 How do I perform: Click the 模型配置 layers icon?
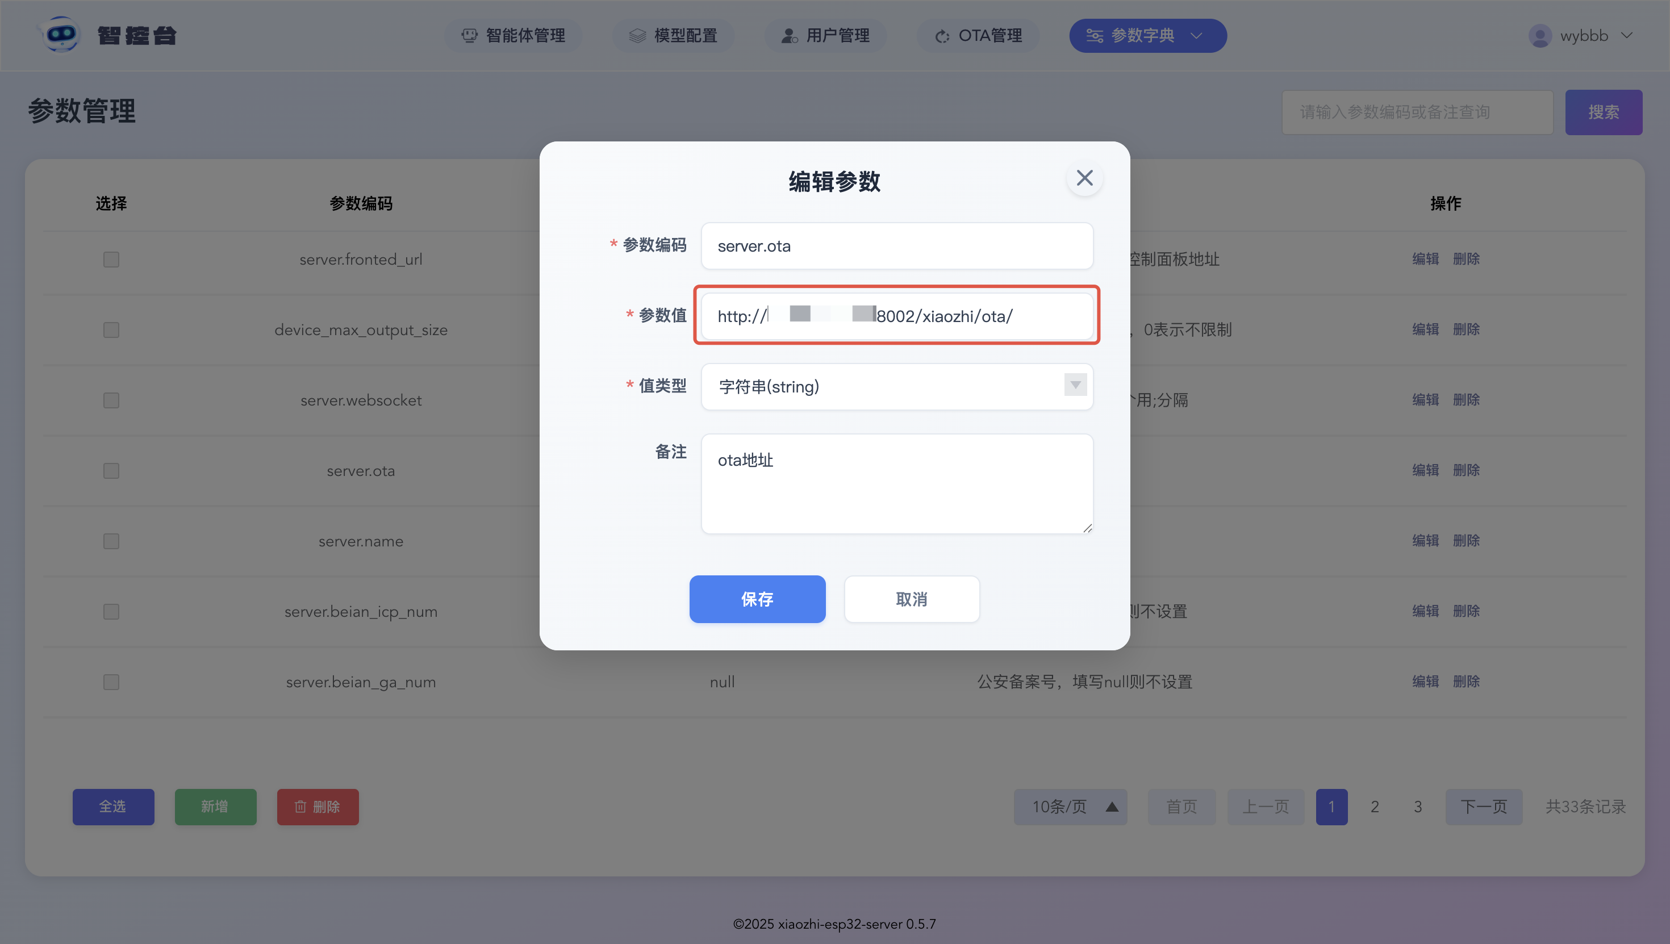click(x=637, y=36)
